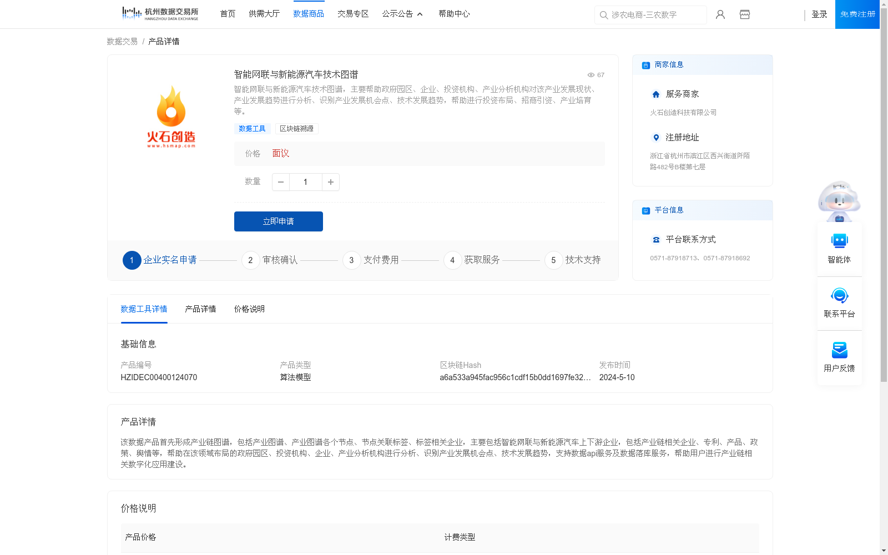This screenshot has height=555, width=888.
Task: Click the scrollbar down arrow
Action: [x=884, y=551]
